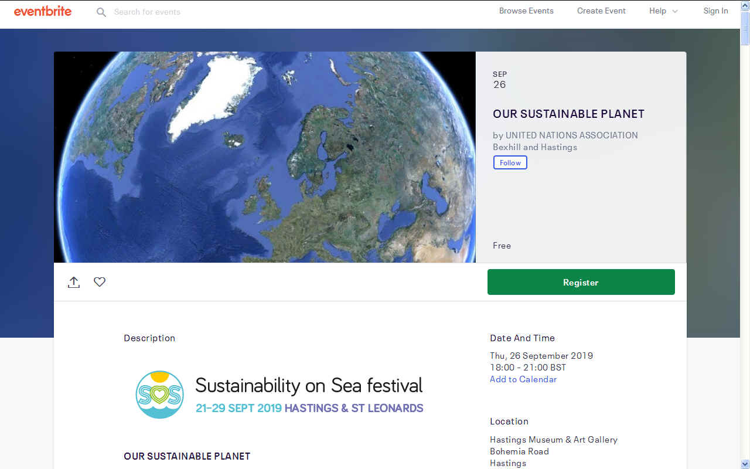Click the share upload icon

tap(74, 282)
